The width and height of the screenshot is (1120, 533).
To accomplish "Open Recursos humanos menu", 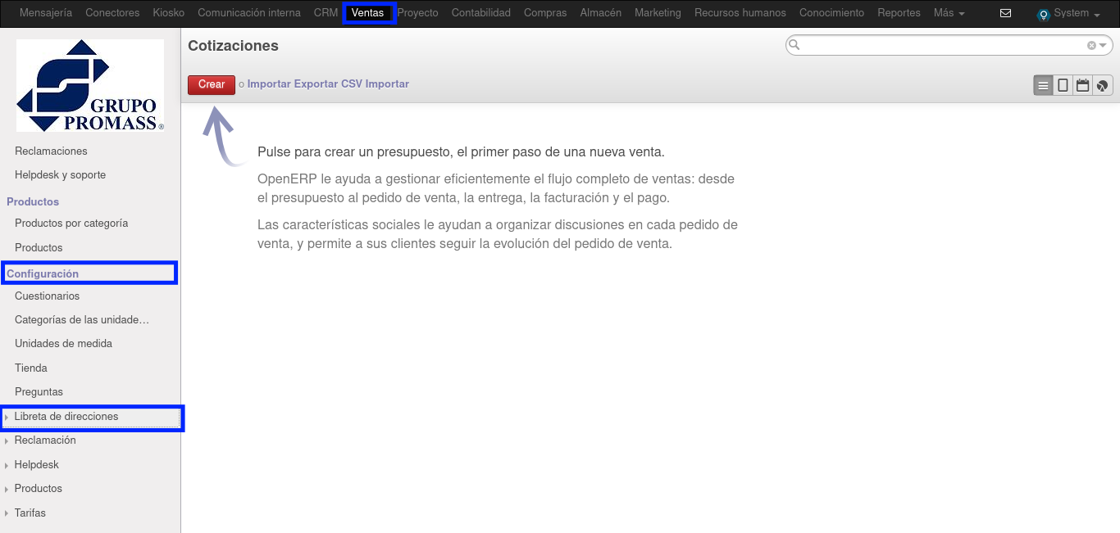I will pyautogui.click(x=740, y=13).
